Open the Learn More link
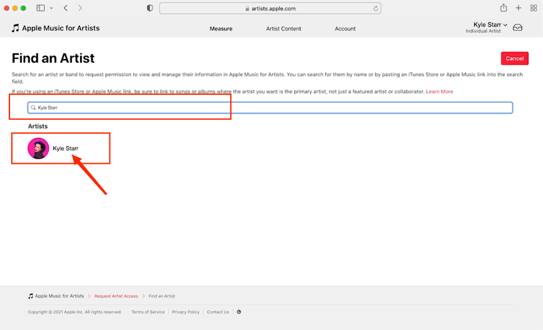 pyautogui.click(x=439, y=91)
